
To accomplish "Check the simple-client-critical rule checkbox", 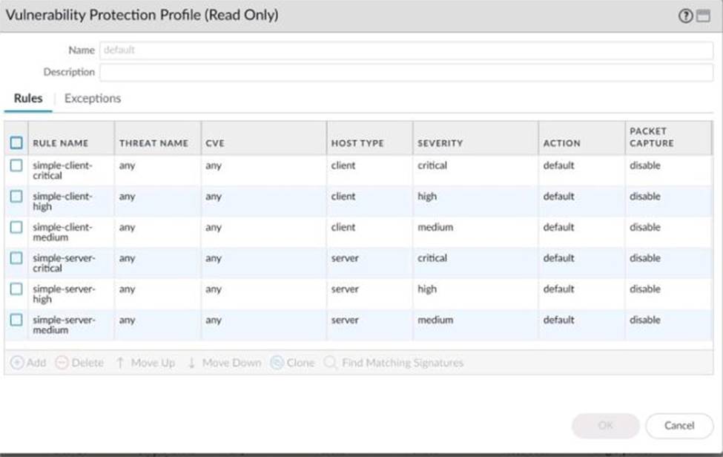I will [16, 166].
